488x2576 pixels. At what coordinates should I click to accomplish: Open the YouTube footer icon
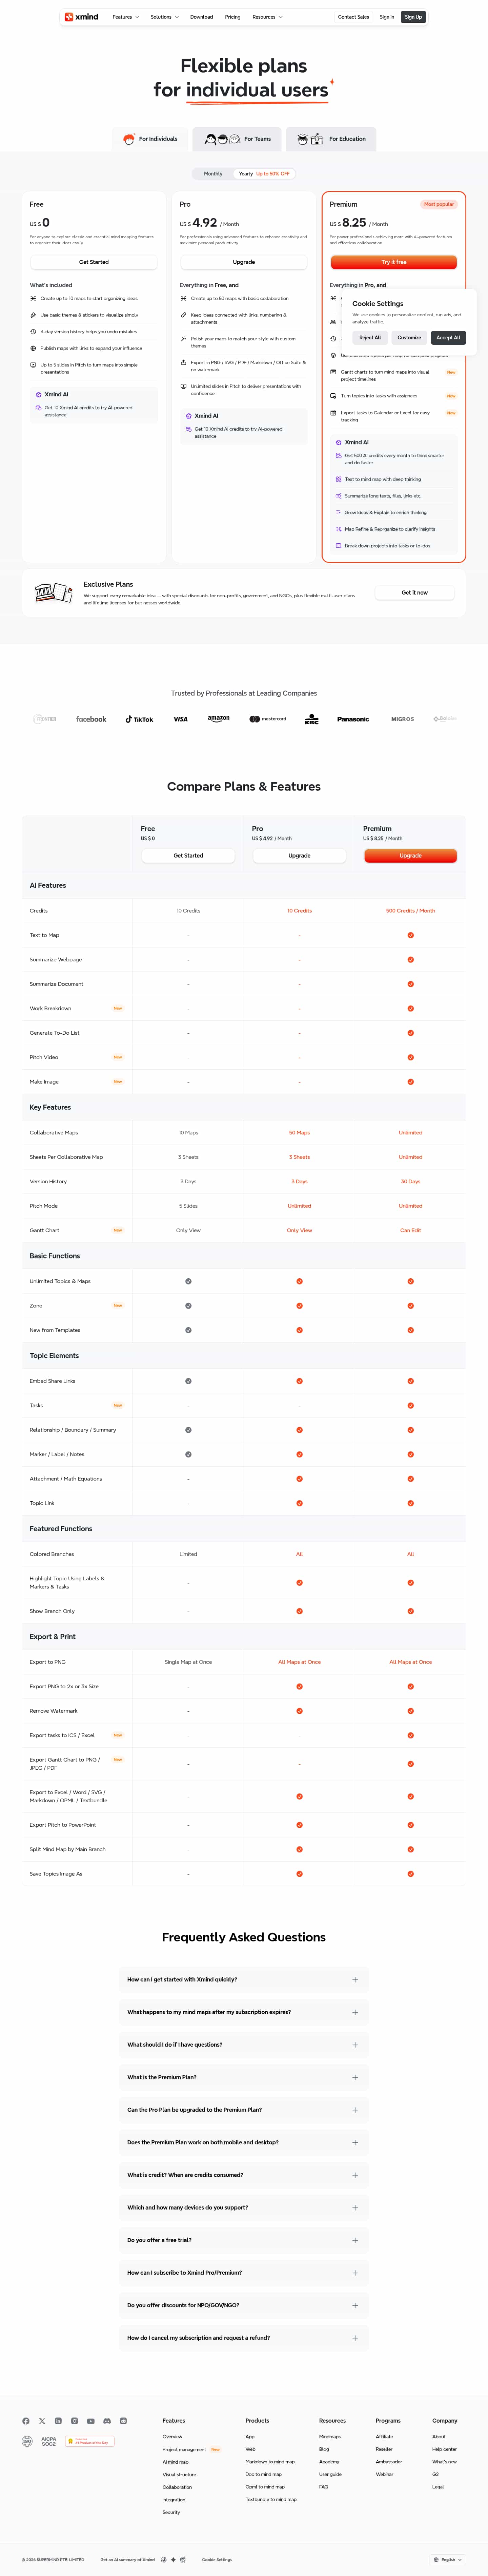91,2421
